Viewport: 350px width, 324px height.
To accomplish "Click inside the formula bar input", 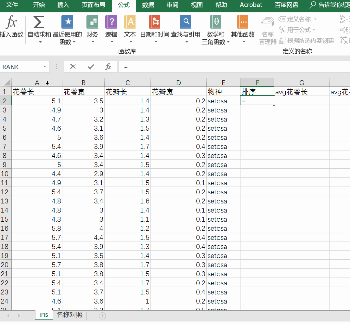I will pyautogui.click(x=234, y=67).
